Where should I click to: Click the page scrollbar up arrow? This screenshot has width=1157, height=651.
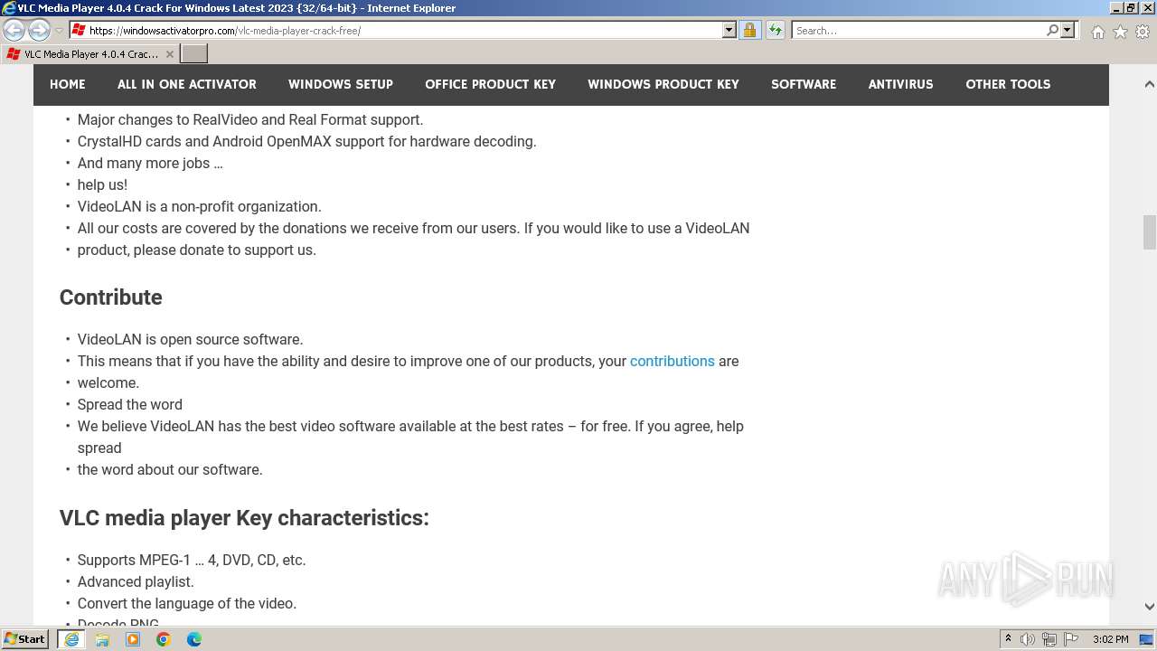(x=1149, y=84)
